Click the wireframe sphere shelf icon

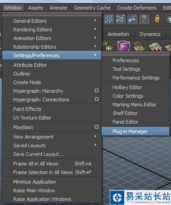point(109,47)
